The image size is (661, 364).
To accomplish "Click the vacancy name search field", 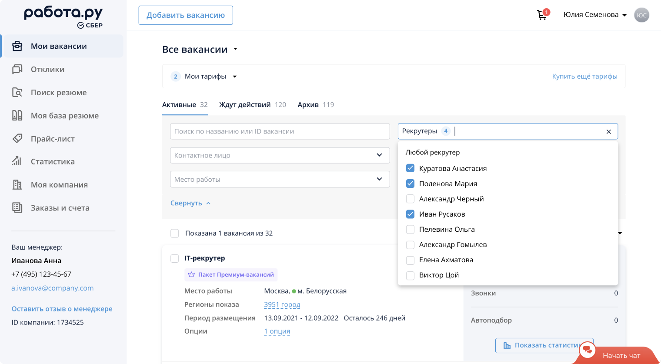I will point(280,131).
